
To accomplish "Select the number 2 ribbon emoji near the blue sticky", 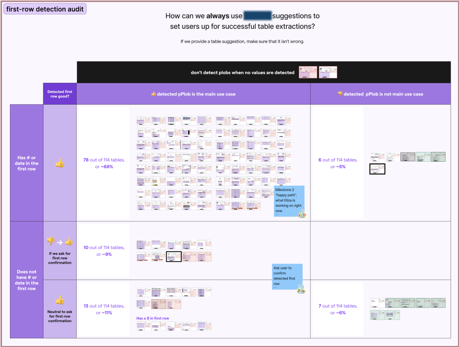I will (301, 289).
